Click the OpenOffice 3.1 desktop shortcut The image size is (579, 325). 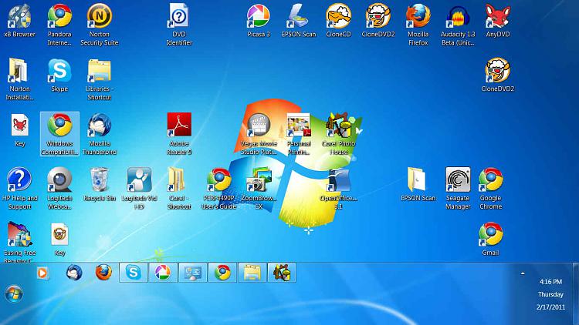point(338,179)
